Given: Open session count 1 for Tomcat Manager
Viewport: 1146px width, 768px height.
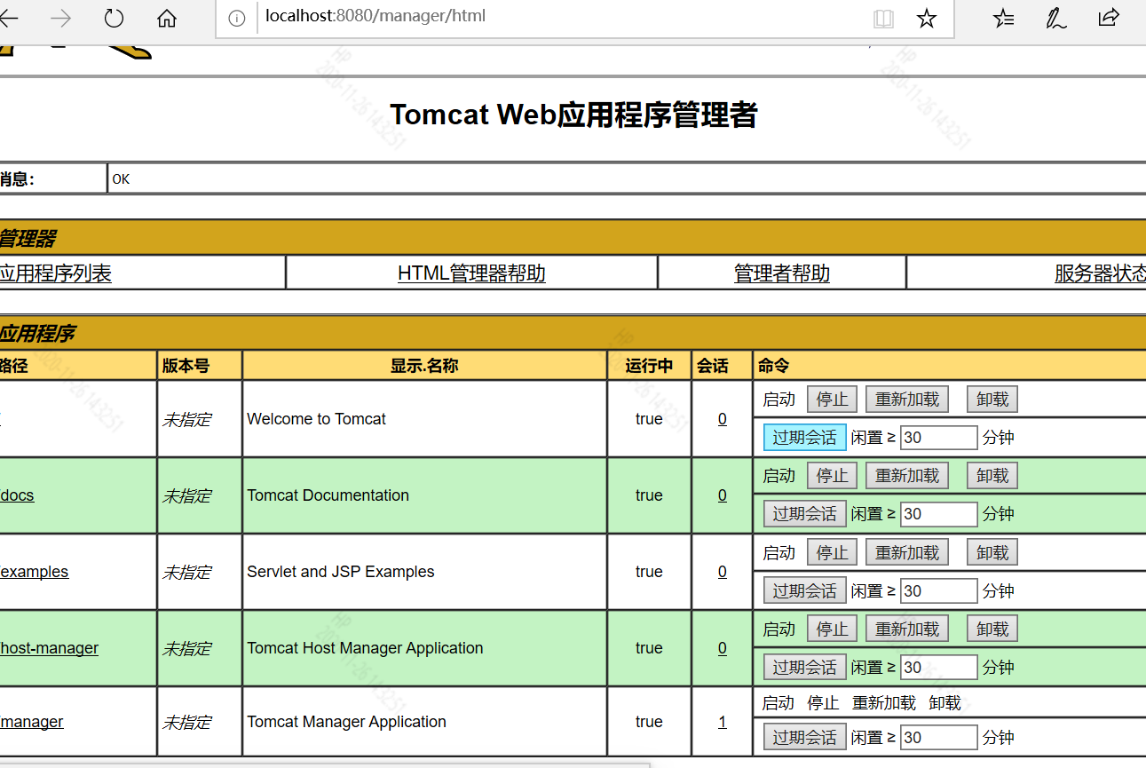Looking at the screenshot, I should [723, 722].
